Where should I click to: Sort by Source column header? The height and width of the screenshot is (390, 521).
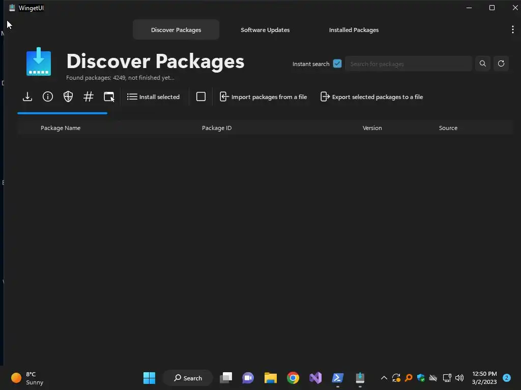(448, 128)
